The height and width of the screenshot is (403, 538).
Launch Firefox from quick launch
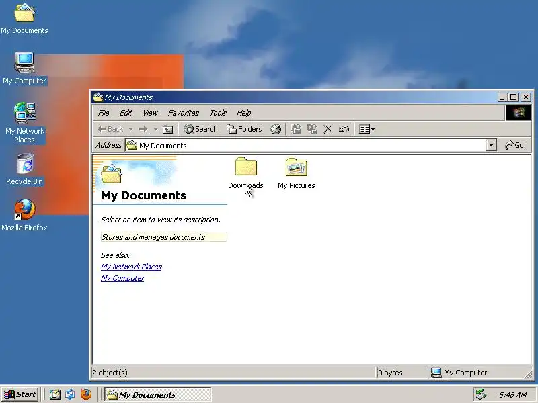tap(86, 394)
